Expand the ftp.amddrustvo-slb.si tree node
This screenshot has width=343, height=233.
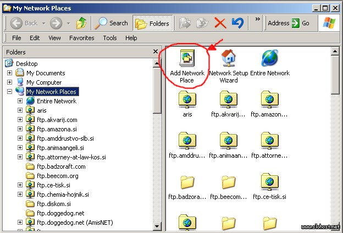[x=20, y=138]
